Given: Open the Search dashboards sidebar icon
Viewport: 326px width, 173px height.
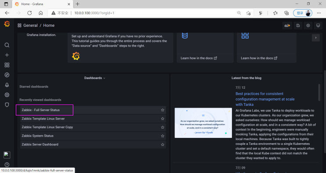Looking at the screenshot, I should [7, 45].
